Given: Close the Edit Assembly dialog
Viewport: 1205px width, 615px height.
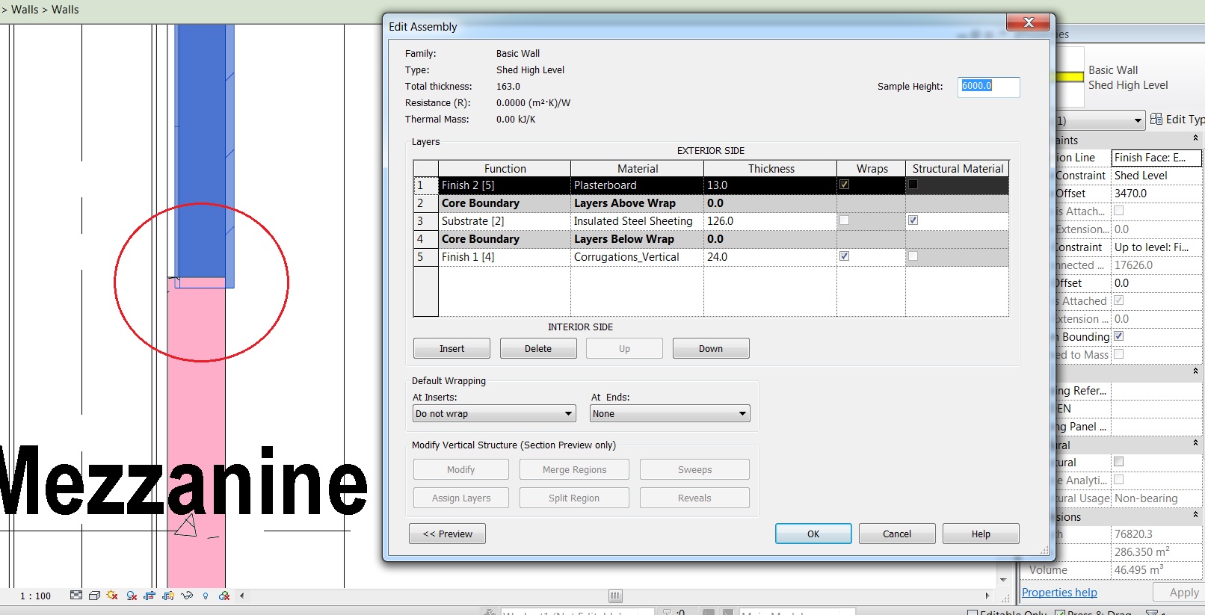Looking at the screenshot, I should [x=1028, y=22].
